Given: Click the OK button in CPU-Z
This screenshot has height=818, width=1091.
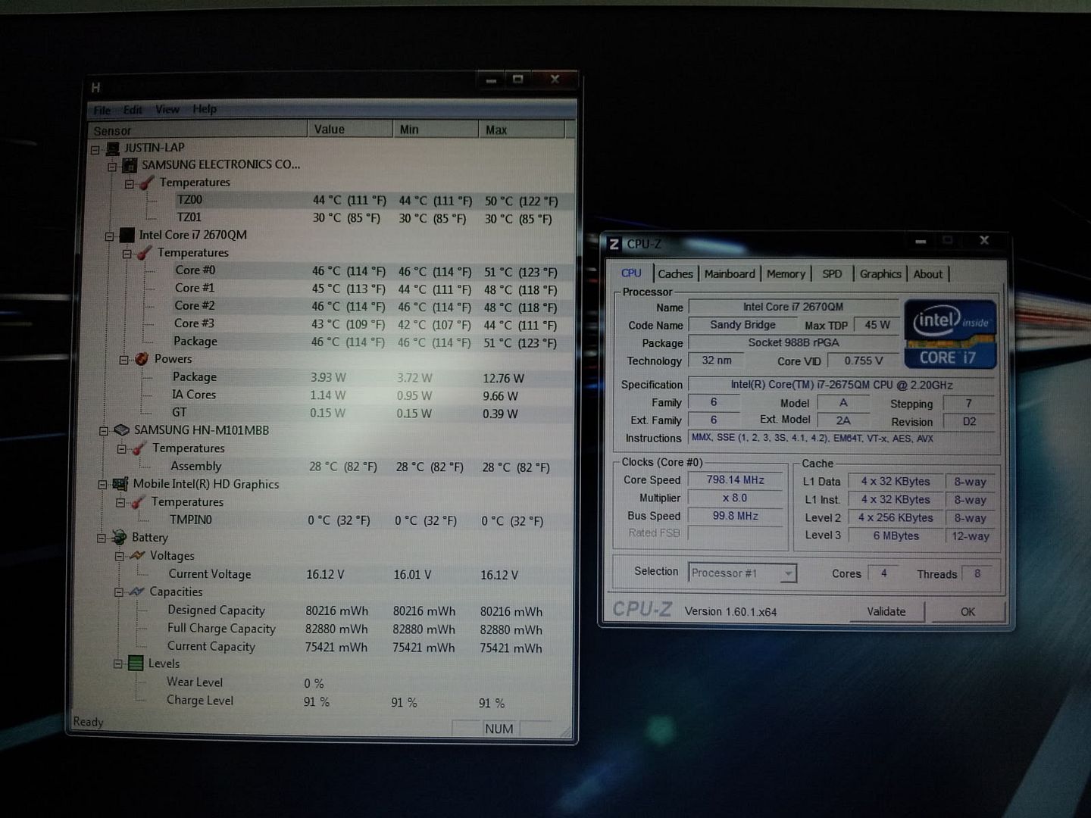Looking at the screenshot, I should (x=968, y=611).
